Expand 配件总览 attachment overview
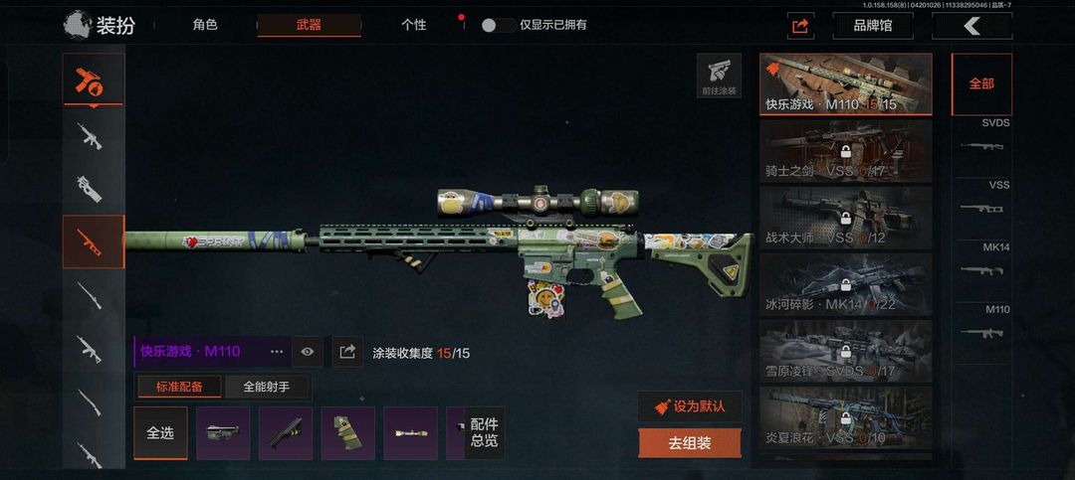Viewport: 1075px width, 480px height. pyautogui.click(x=485, y=432)
